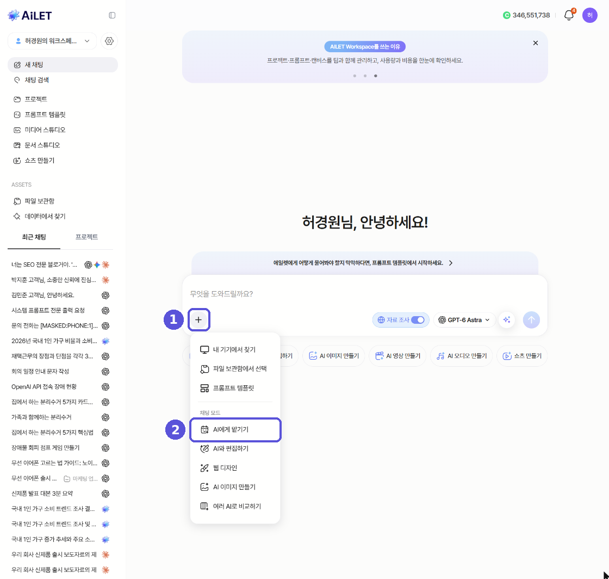Select 내 기기에서 찾기 menu option

(235, 350)
